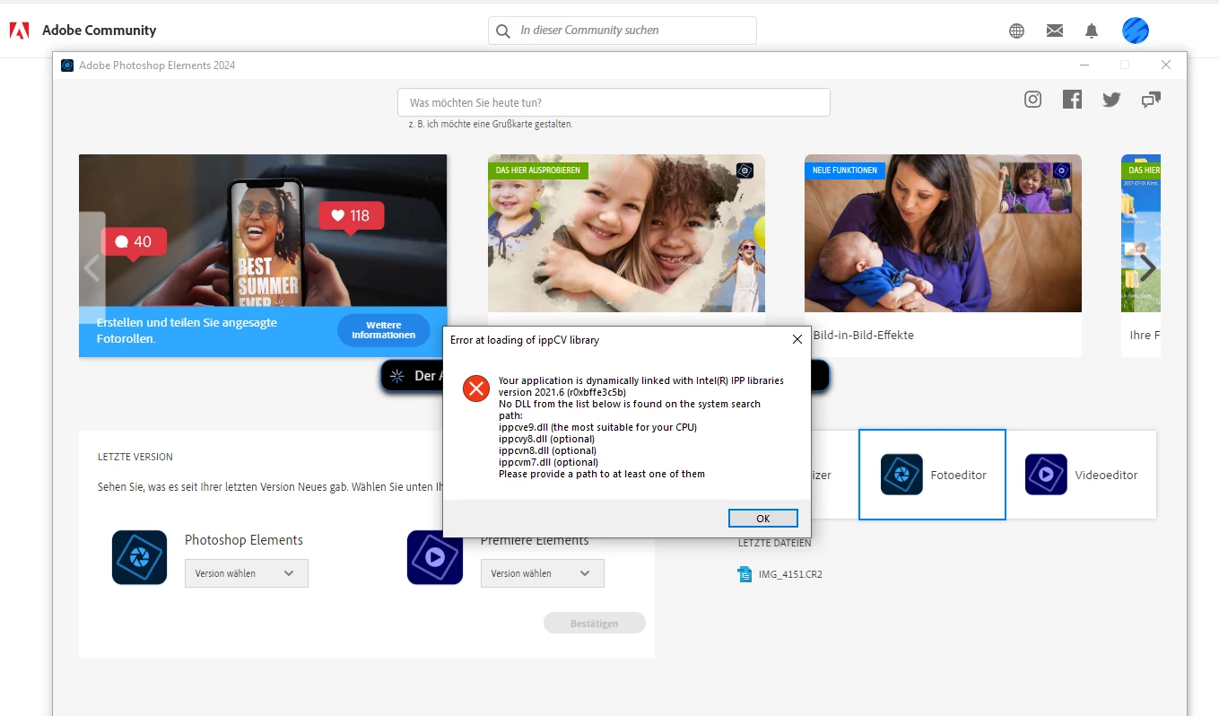Screen dimensions: 1219x716
Task: Open Photoshop Elements Version wählen dropdown
Action: [x=247, y=573]
